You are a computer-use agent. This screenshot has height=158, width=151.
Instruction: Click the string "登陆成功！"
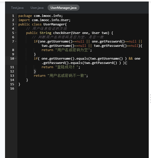pos(67,67)
